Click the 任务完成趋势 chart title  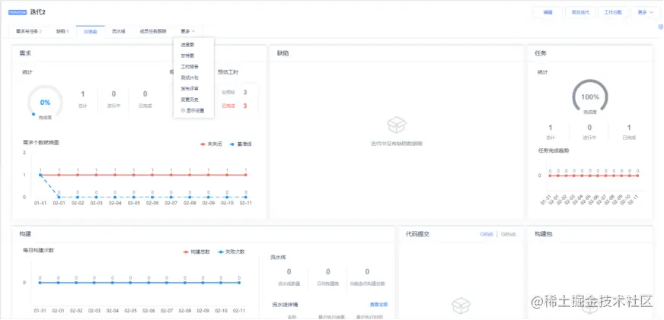[554, 150]
